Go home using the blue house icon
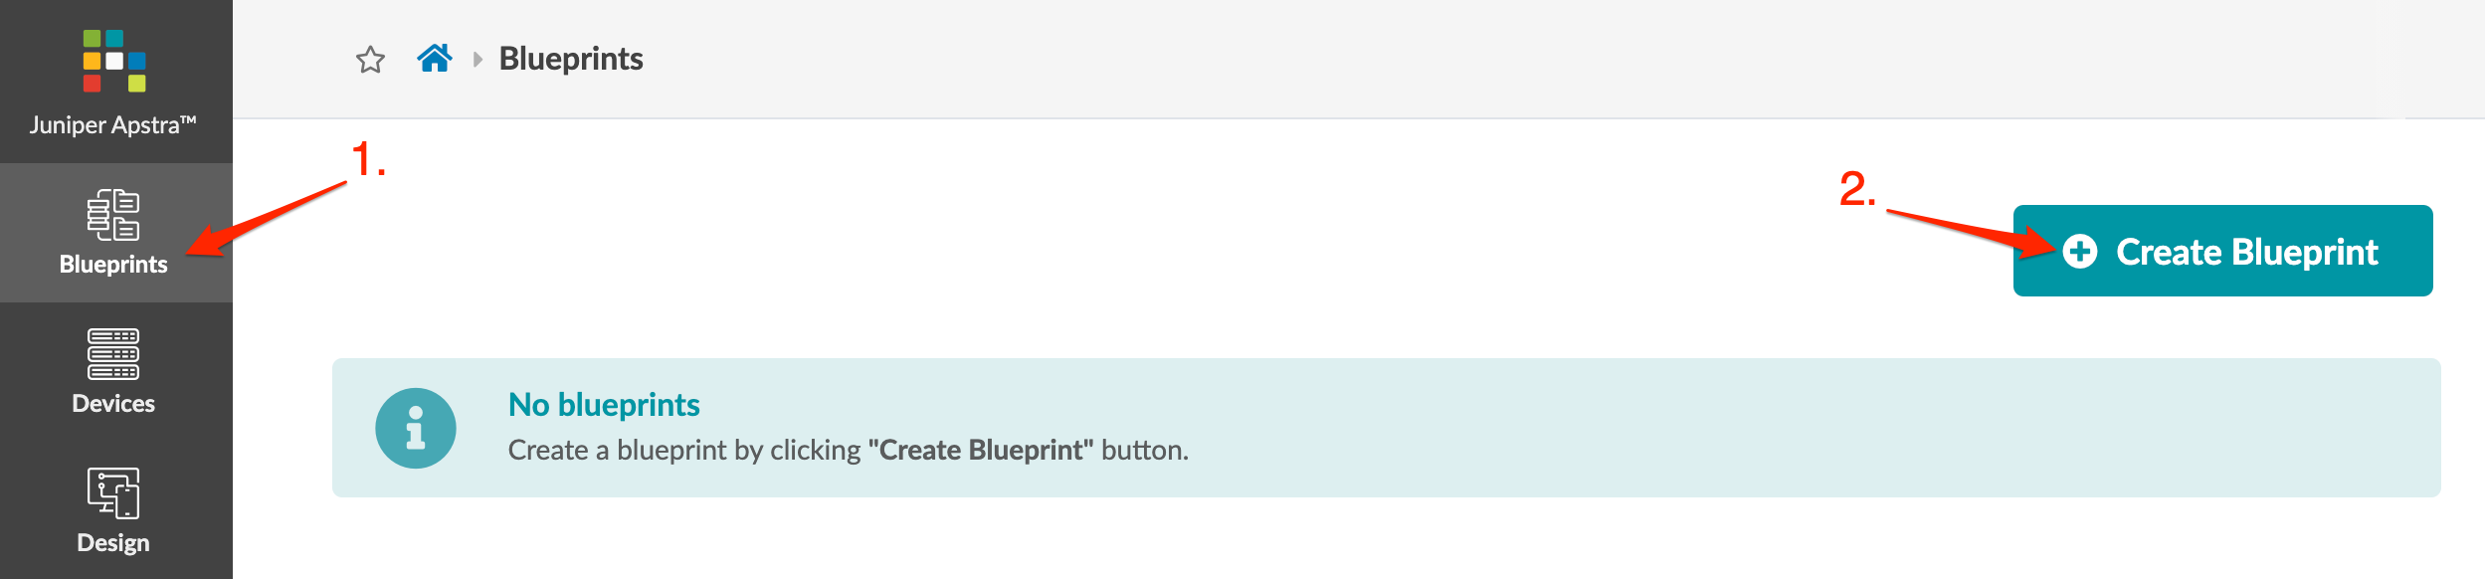2485x579 pixels. [x=435, y=59]
